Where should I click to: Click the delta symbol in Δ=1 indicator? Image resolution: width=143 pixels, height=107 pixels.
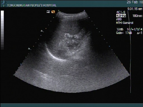tap(138, 33)
